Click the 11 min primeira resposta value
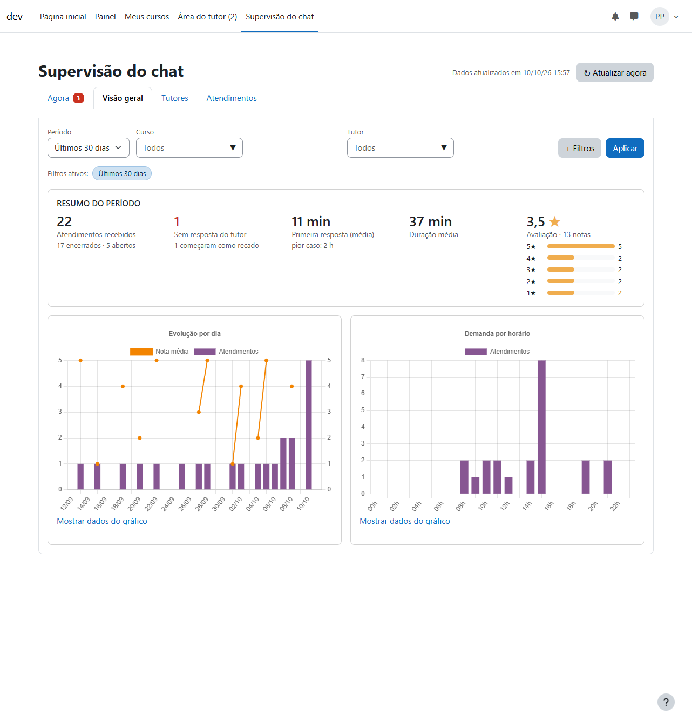 click(x=311, y=221)
